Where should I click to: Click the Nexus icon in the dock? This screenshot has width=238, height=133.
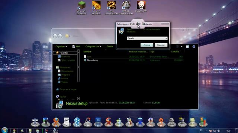point(35,122)
